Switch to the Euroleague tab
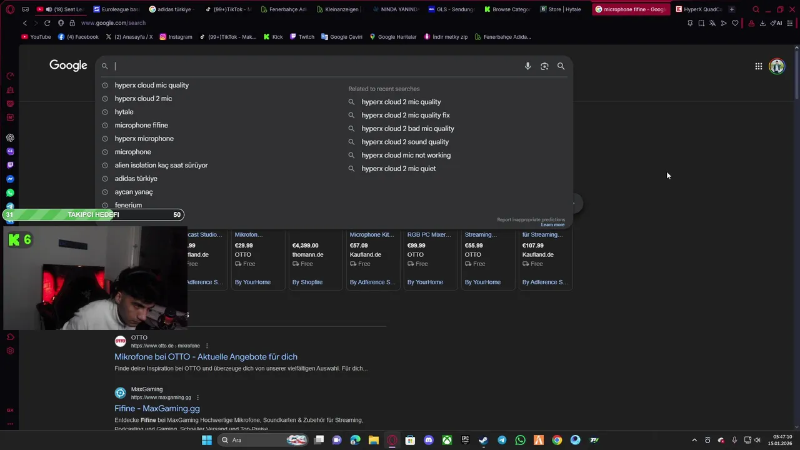 click(116, 9)
